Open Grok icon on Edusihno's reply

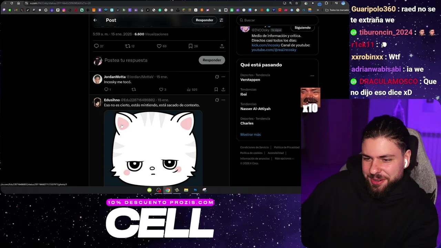click(x=217, y=100)
